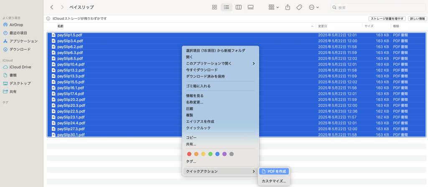The image size is (428, 187).
Task: Click the Share toolbar icon
Action: pos(288,8)
